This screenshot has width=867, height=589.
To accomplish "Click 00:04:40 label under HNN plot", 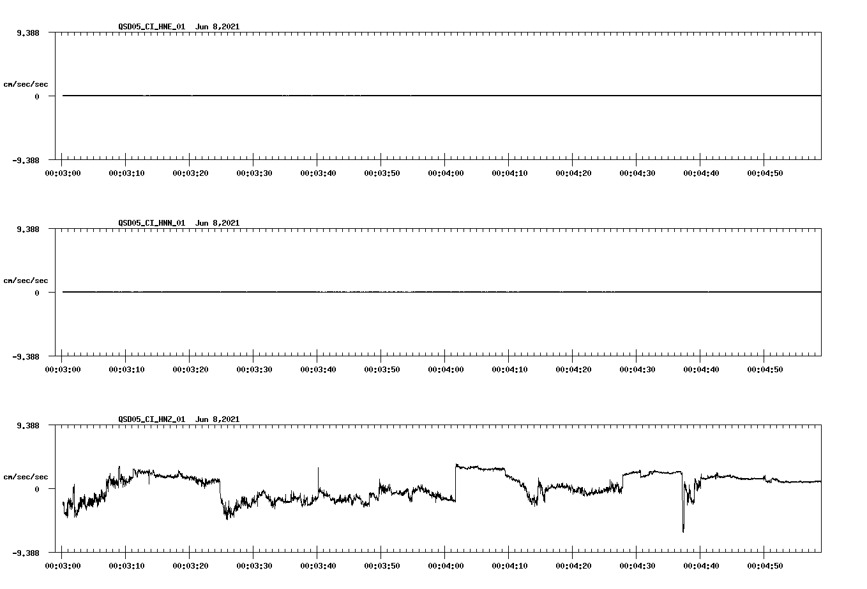I will tap(701, 369).
